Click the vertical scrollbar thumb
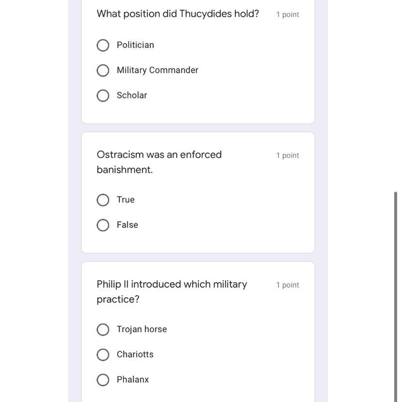Image resolution: width=400 pixels, height=402 pixels. coord(396,296)
